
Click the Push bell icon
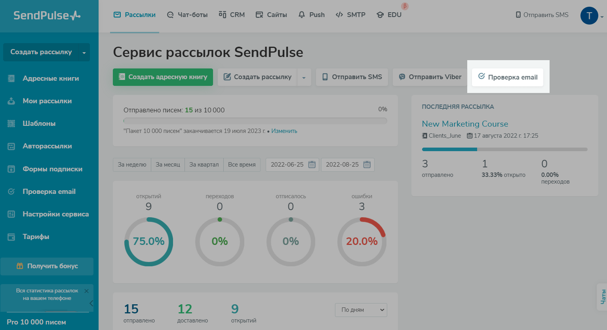pos(302,15)
